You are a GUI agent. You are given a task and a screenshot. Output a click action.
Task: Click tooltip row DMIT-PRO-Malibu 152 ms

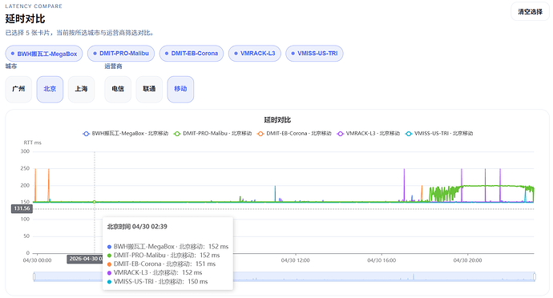point(163,256)
